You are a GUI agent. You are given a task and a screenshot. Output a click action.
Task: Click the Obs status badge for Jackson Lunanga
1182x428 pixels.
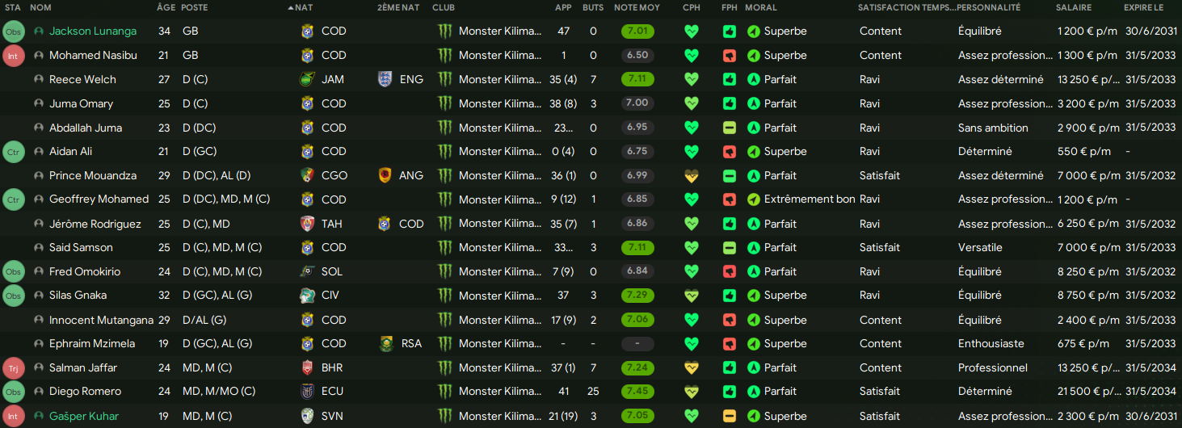click(14, 31)
